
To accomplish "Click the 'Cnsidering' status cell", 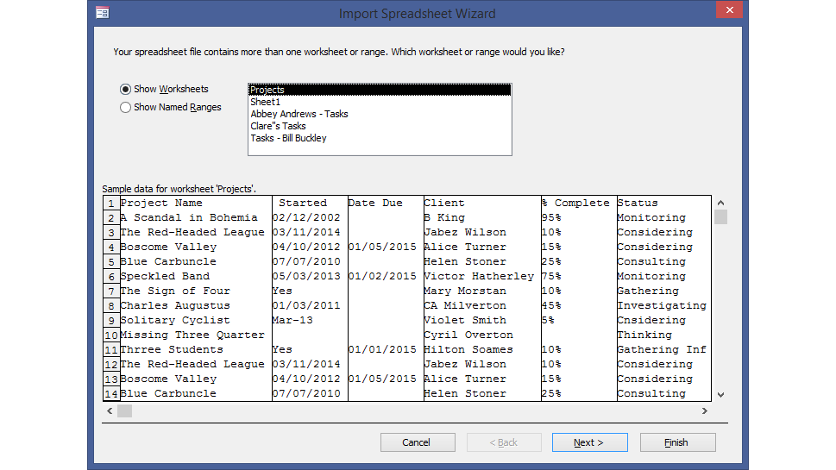I will tap(663, 320).
